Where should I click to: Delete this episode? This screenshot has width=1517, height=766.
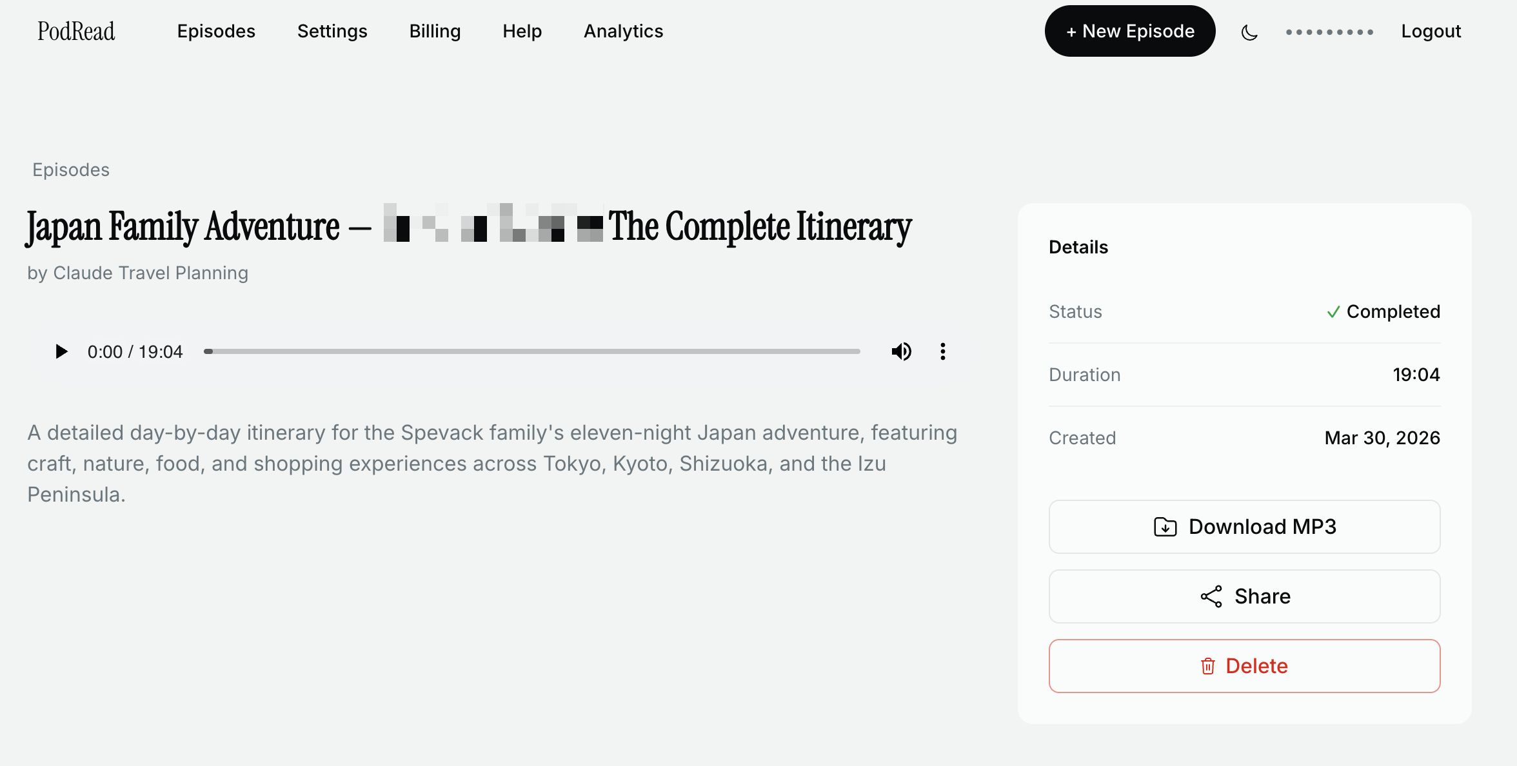pos(1244,666)
